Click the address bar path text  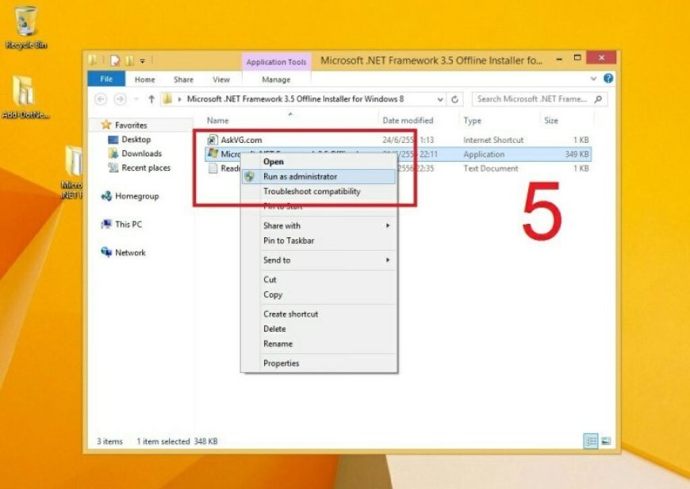[x=295, y=99]
